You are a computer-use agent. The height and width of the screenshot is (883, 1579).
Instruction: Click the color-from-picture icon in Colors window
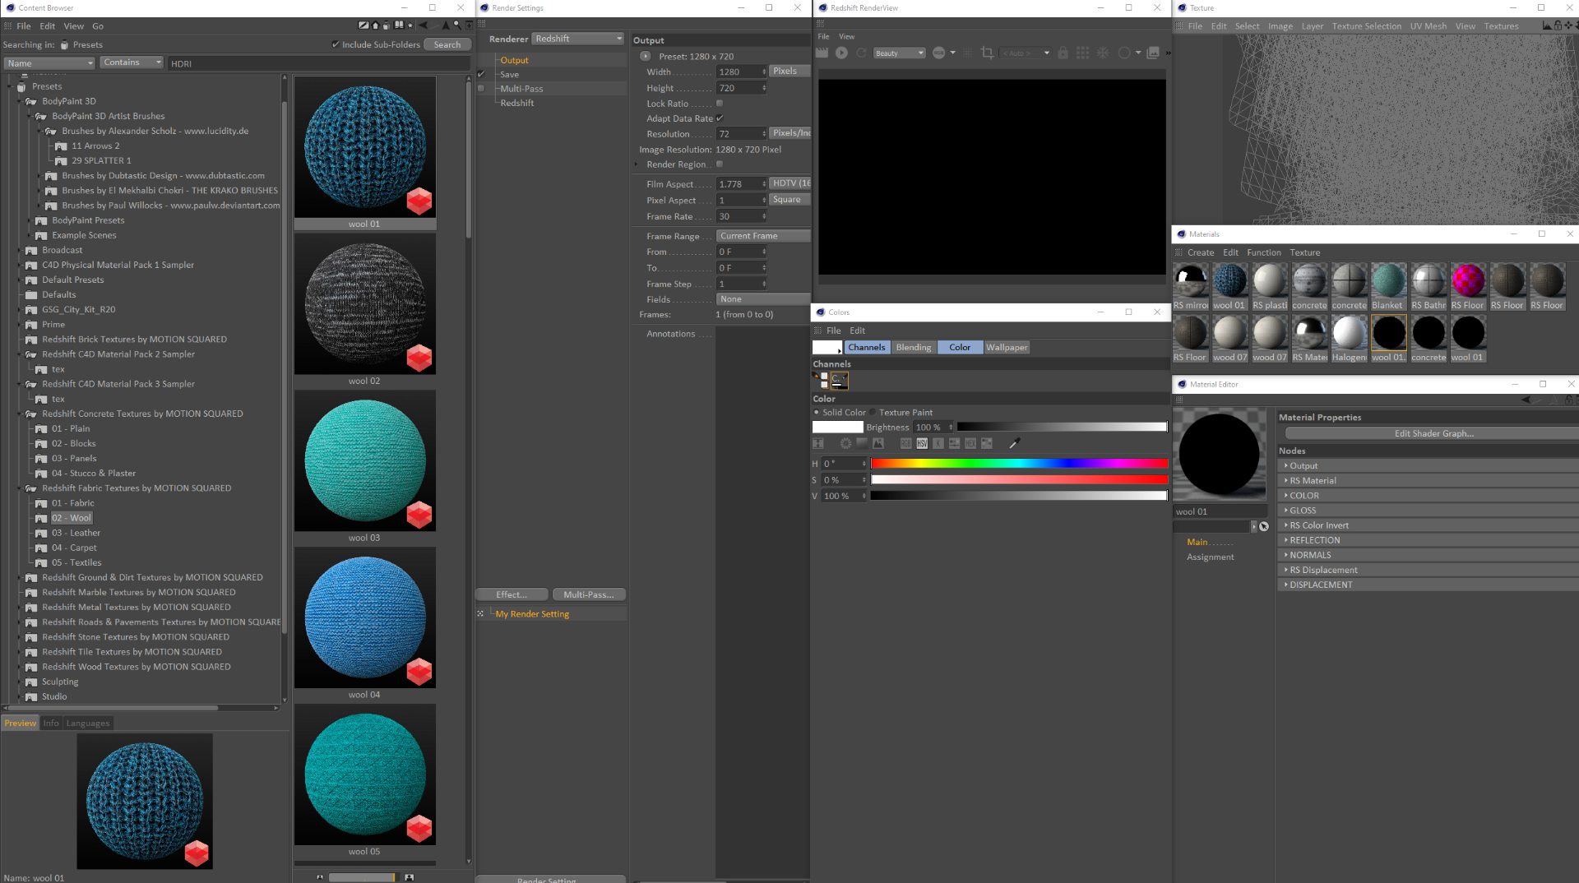tap(877, 443)
